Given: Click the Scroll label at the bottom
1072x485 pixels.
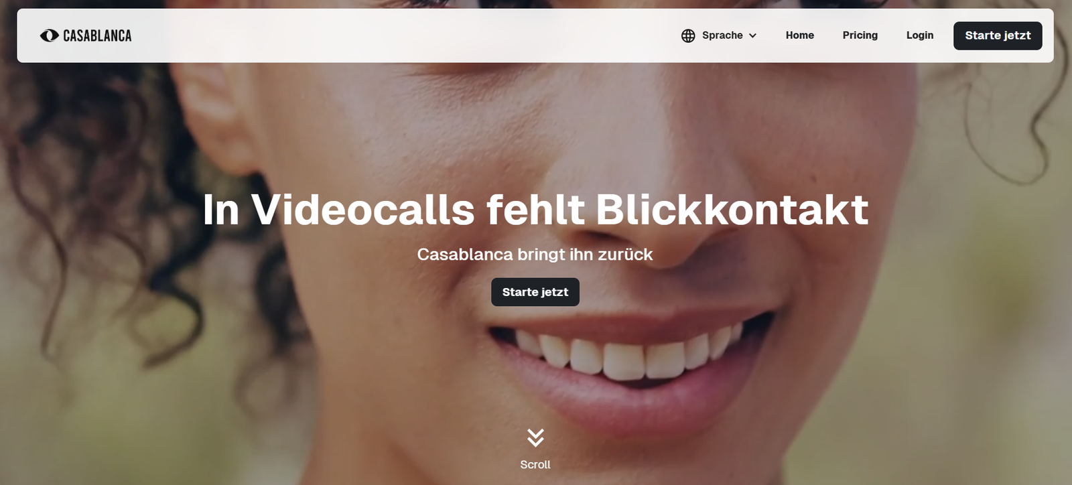Looking at the screenshot, I should pyautogui.click(x=535, y=465).
